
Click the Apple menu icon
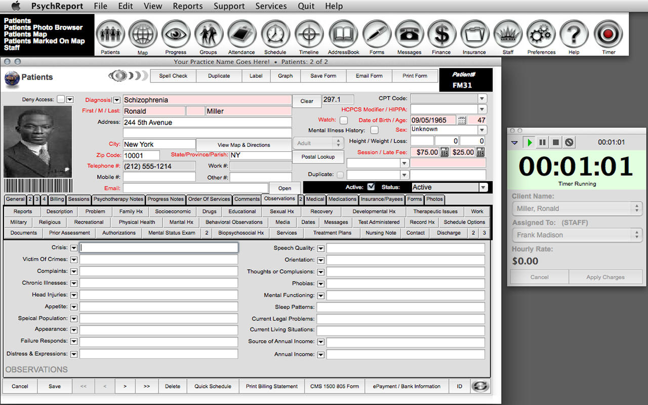tap(16, 6)
